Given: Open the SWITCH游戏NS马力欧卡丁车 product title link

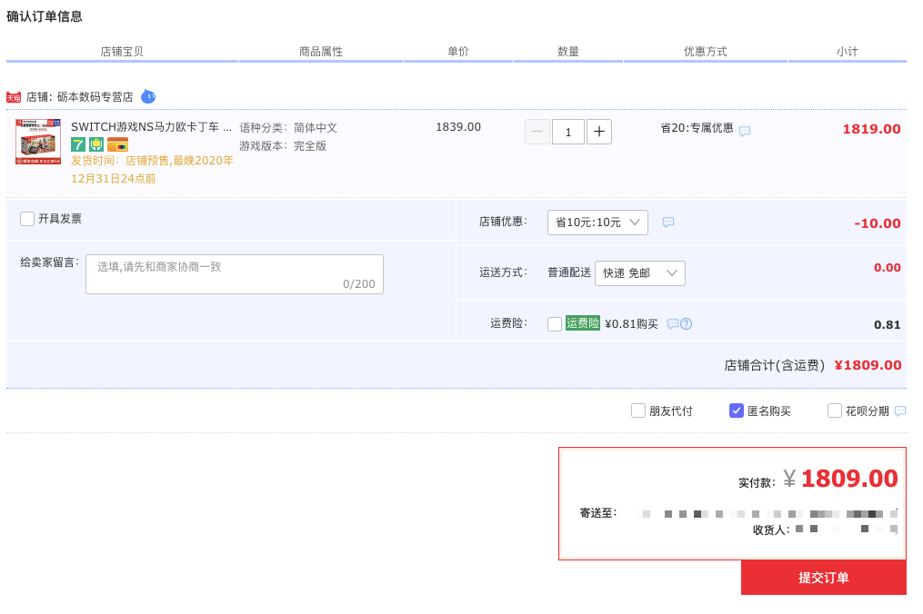Looking at the screenshot, I should pos(151,127).
